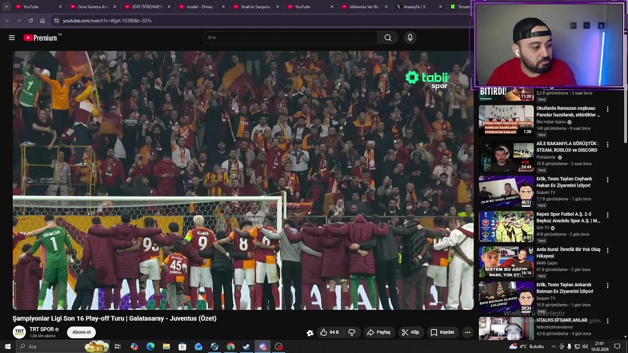Open File Explorer from taskbar
The height and width of the screenshot is (353, 628).
click(166, 347)
